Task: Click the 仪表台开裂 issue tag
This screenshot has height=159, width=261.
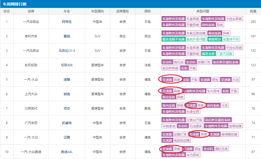Action: click(194, 120)
